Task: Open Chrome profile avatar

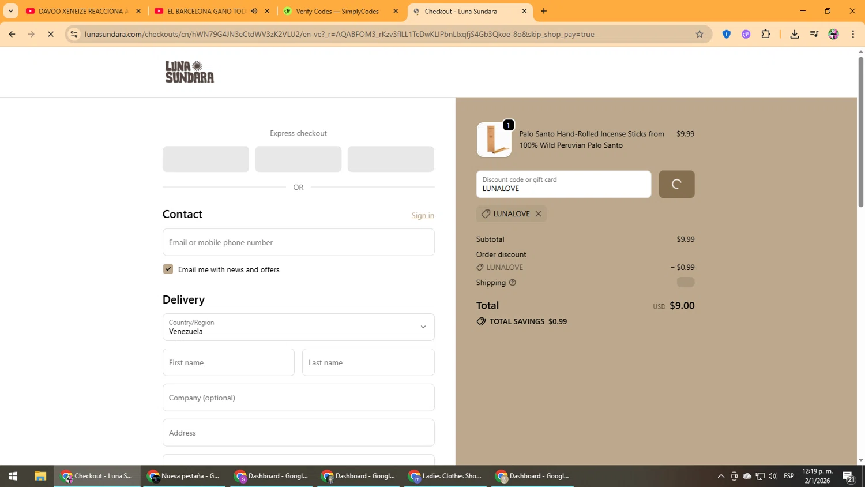Action: (x=834, y=34)
